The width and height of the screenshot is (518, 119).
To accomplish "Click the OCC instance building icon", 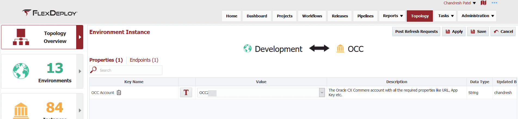I will pos(340,48).
